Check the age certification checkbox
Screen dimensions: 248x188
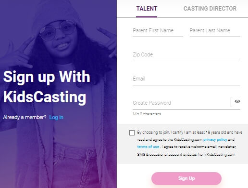132,133
